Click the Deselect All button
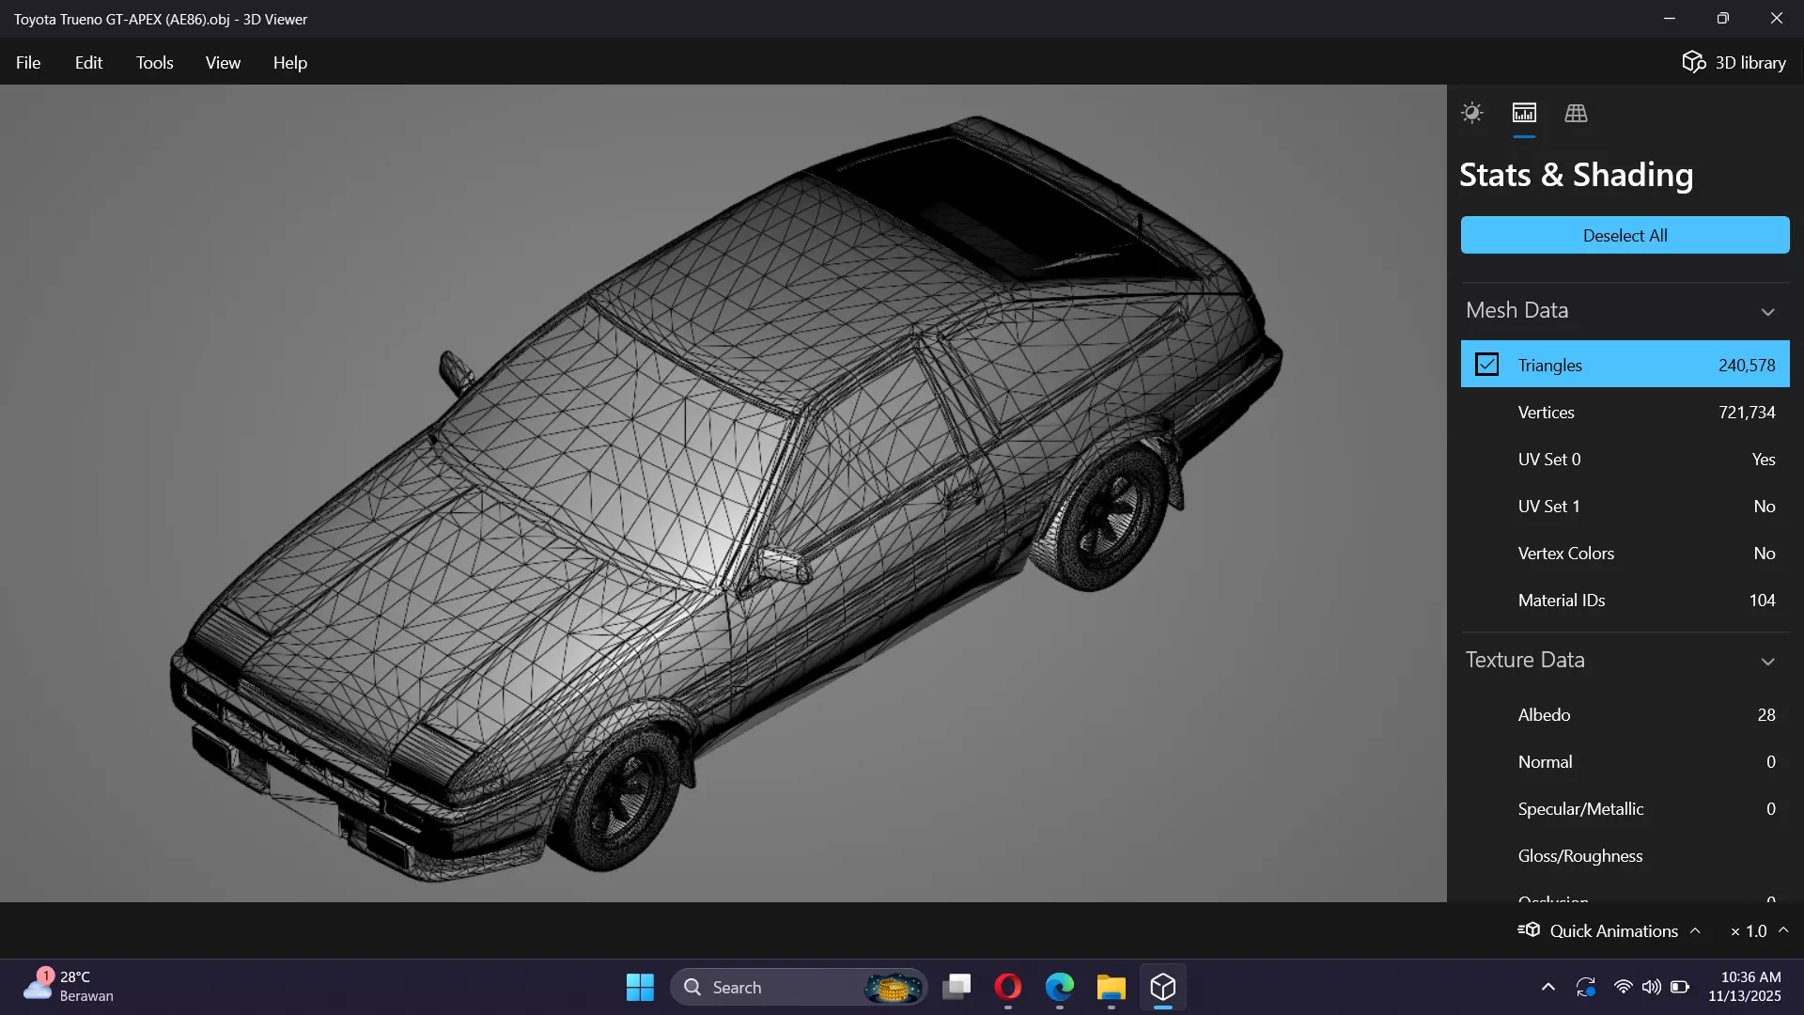Viewport: 1804px width, 1015px height. click(x=1625, y=235)
